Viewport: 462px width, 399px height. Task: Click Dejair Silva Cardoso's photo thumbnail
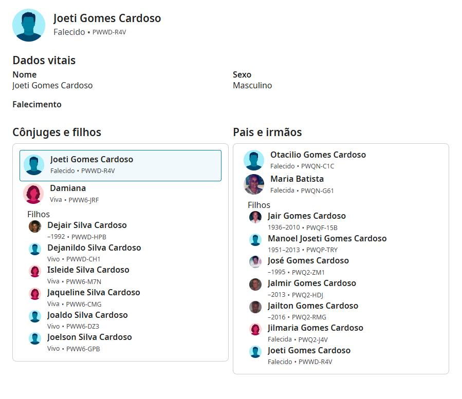[35, 226]
